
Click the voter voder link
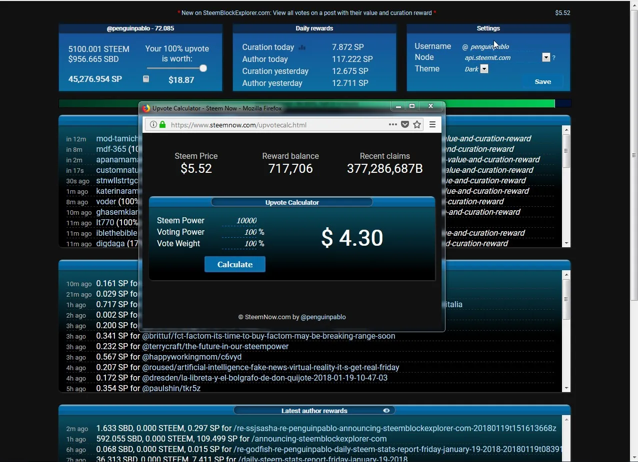coord(106,202)
